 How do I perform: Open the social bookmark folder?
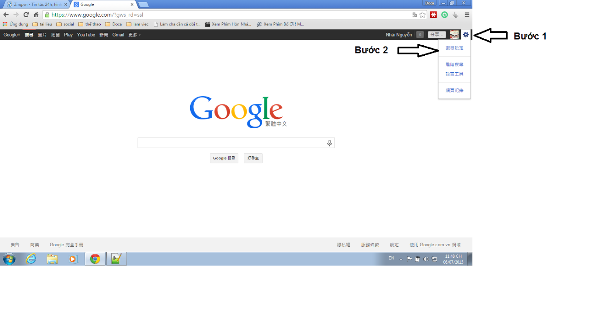(65, 24)
